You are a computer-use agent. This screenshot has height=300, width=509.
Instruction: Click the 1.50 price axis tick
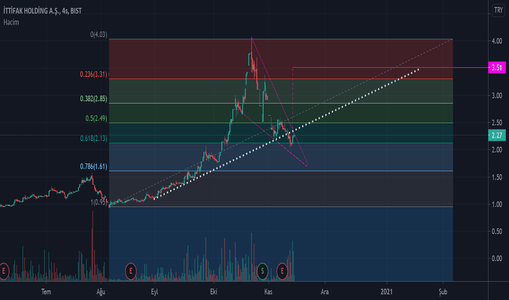496,177
